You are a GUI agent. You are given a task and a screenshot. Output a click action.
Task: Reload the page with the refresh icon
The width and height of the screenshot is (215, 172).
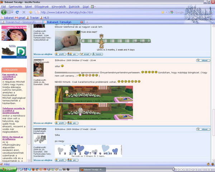point(18,12)
